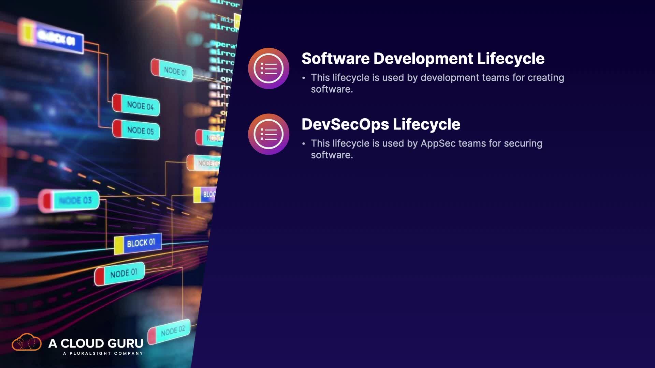Click the A CLOUD GURU brand text
Image resolution: width=655 pixels, height=368 pixels.
click(x=96, y=343)
